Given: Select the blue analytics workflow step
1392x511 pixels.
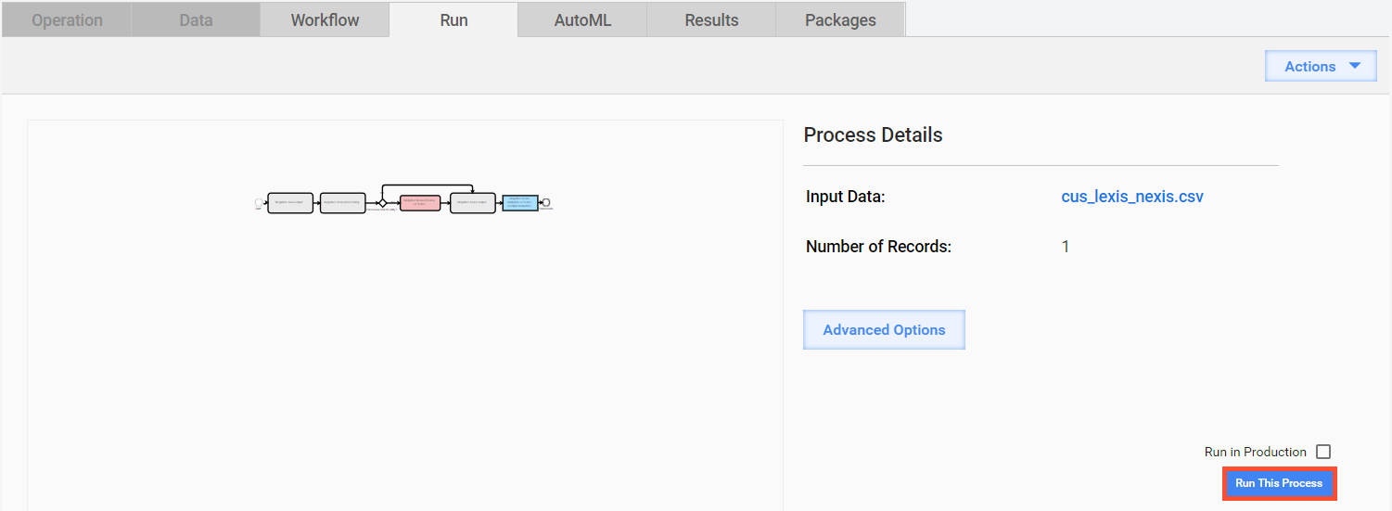Looking at the screenshot, I should pyautogui.click(x=520, y=203).
